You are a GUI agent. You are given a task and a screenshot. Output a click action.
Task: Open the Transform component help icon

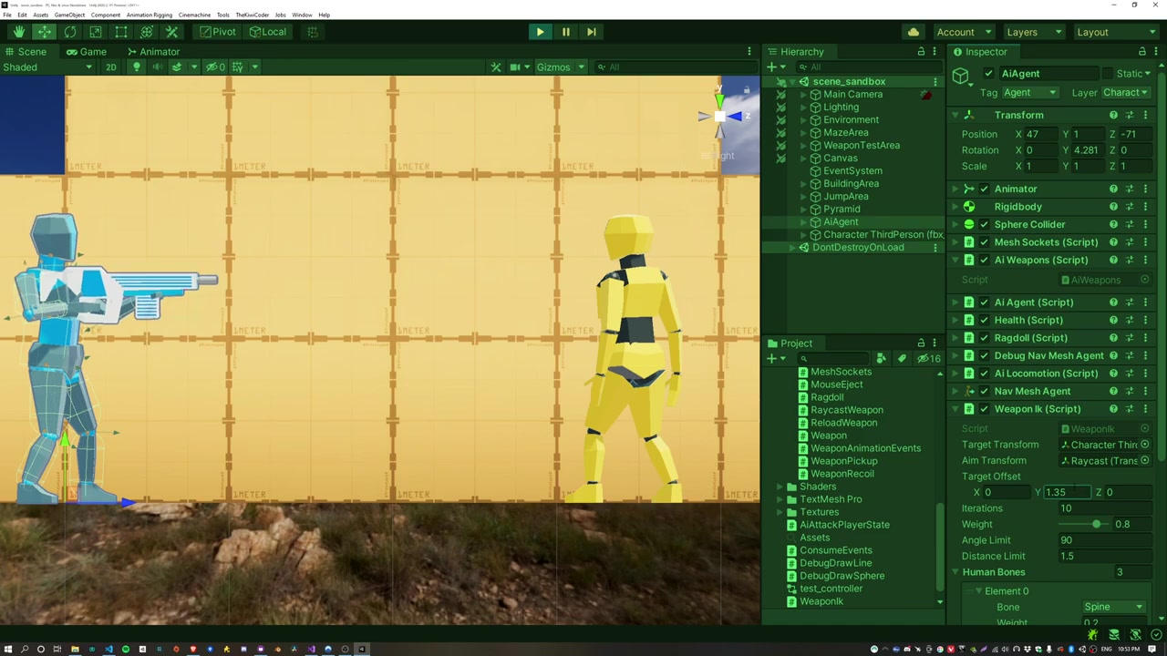tap(1113, 115)
